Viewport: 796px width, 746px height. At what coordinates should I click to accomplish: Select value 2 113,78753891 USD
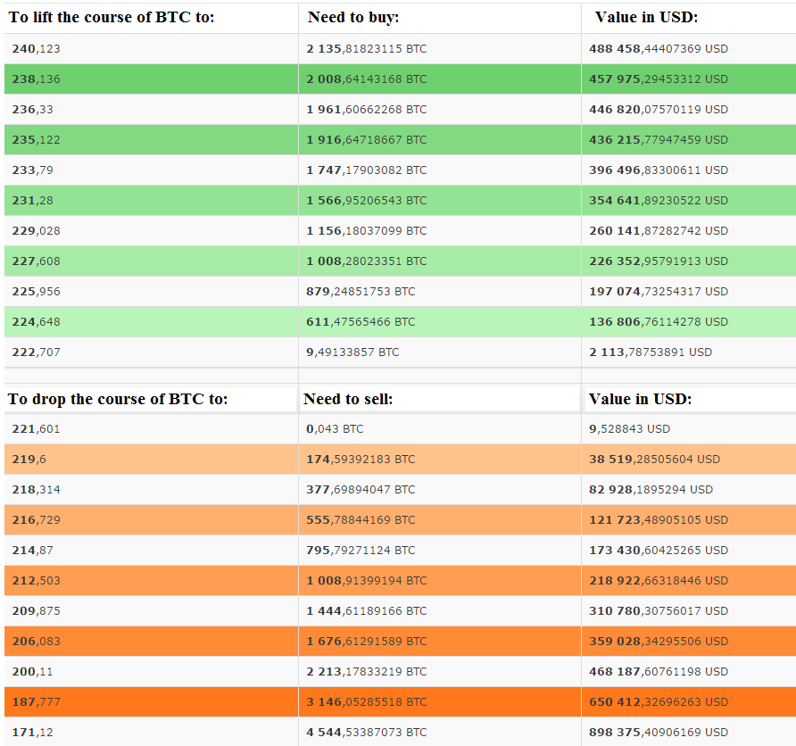point(651,352)
